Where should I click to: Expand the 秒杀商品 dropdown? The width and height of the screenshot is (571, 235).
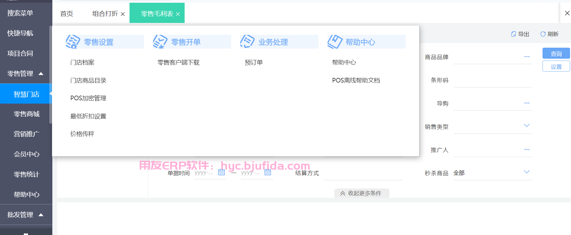[527, 172]
